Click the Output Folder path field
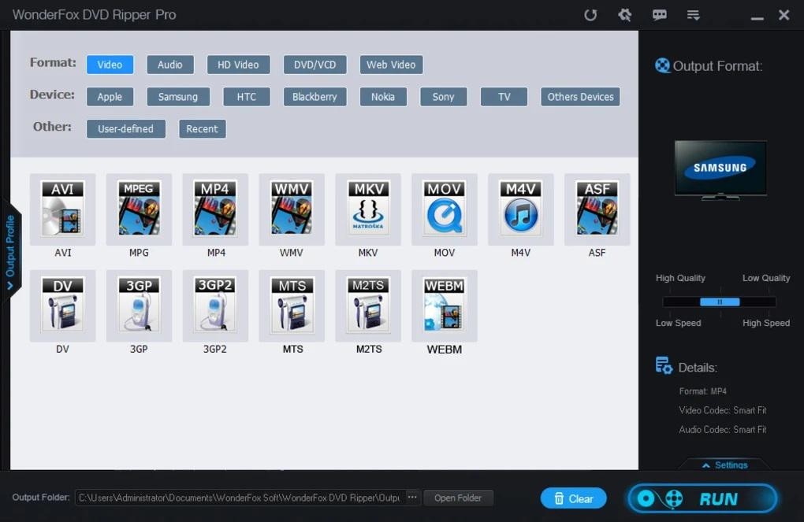804x522 pixels. point(240,498)
